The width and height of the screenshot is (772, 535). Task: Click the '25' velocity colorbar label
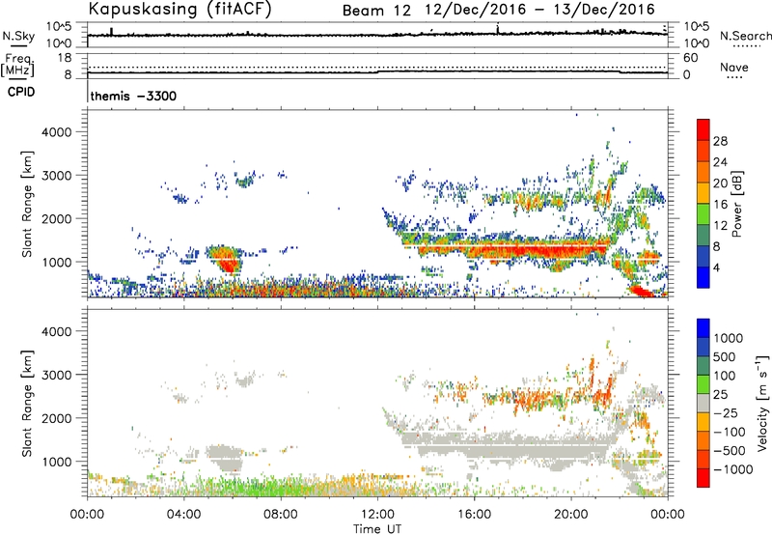[721, 394]
